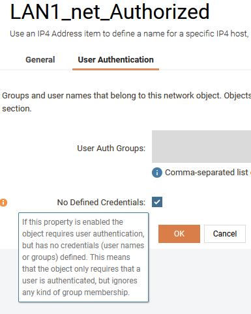
Task: Click the 'Comma-separated list' hint text
Action: point(208,173)
